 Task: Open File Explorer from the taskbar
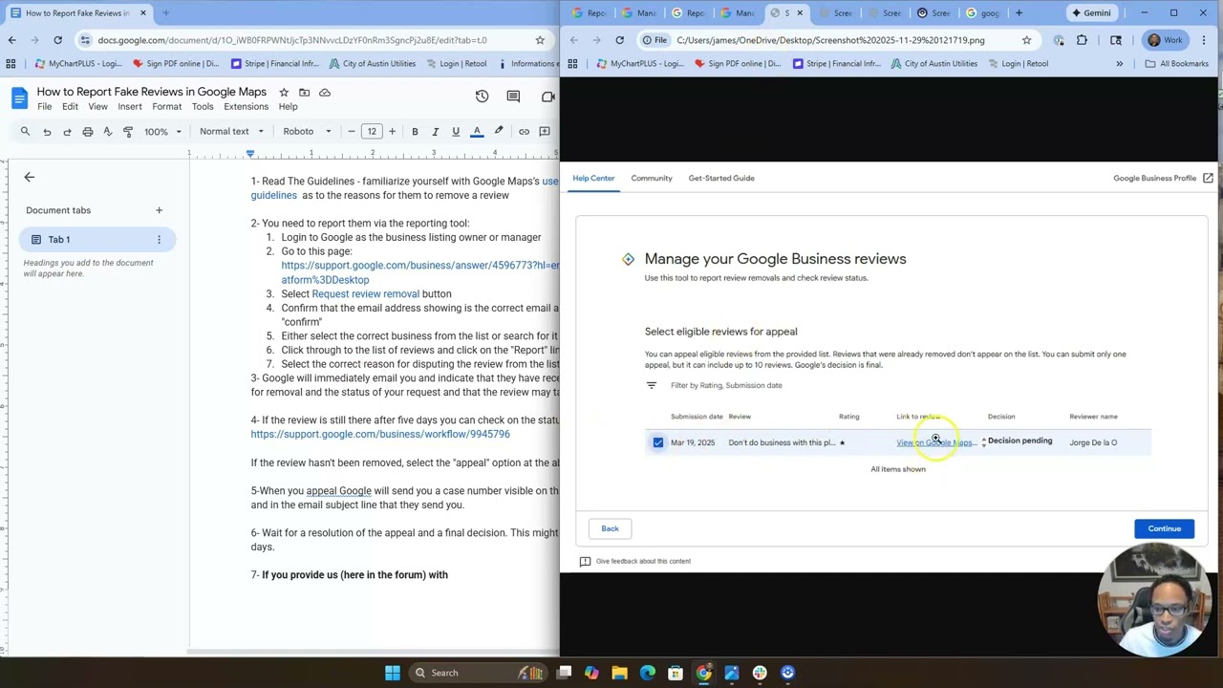[620, 673]
